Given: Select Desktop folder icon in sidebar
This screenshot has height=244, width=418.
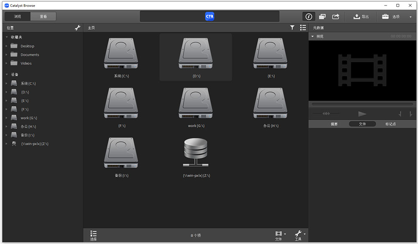Looking at the screenshot, I should pos(14,46).
